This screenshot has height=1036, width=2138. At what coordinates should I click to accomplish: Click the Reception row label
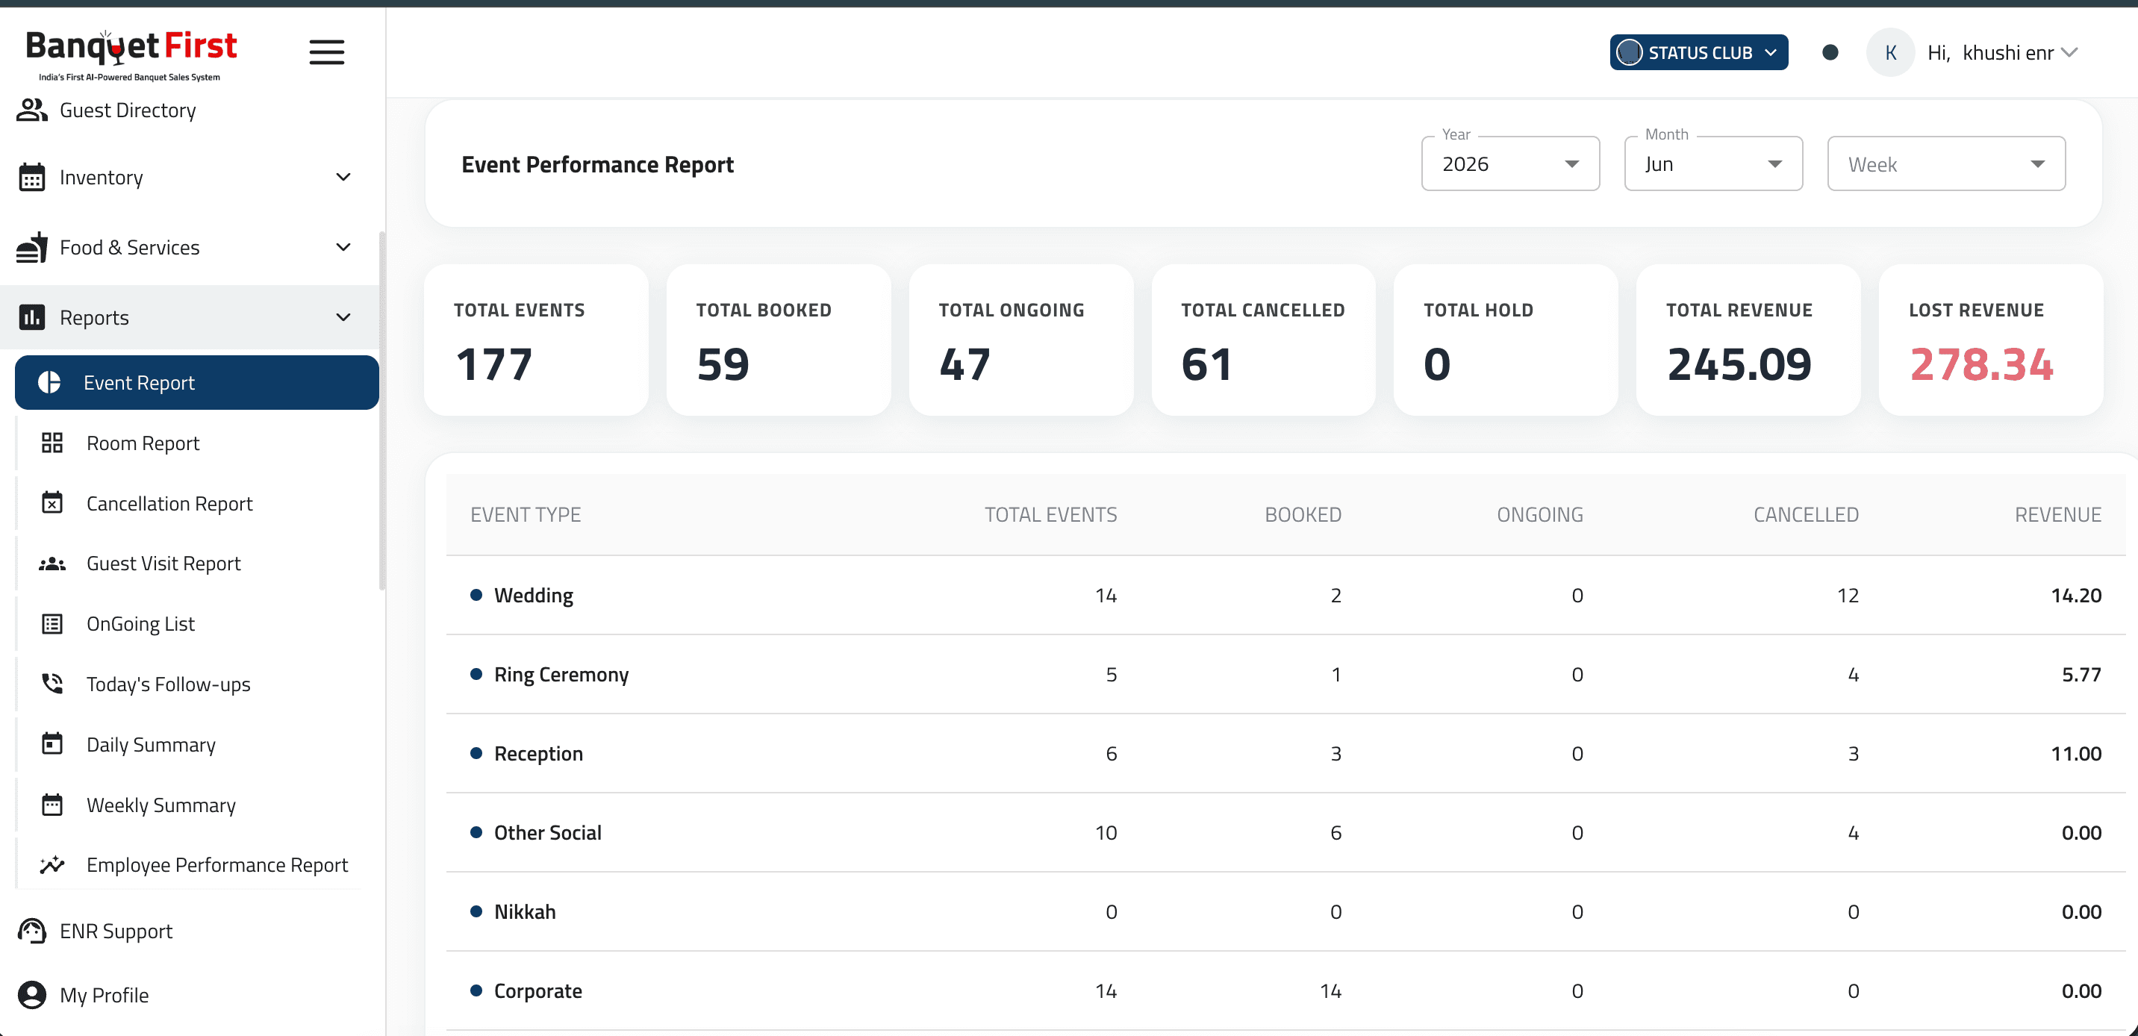coord(539,753)
